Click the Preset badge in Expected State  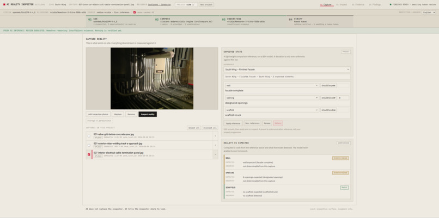pyautogui.click(x=346, y=52)
